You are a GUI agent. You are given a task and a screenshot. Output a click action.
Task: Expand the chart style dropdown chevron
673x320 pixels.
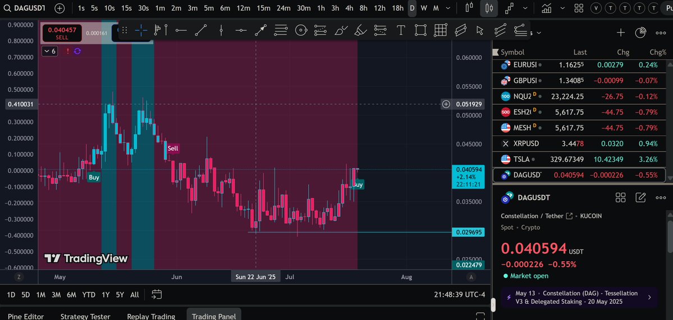(x=525, y=8)
